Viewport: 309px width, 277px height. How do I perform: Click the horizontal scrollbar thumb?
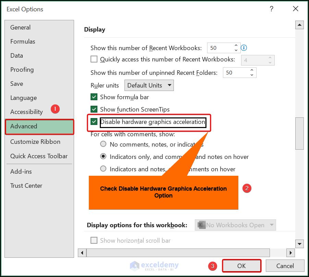(x=178, y=253)
